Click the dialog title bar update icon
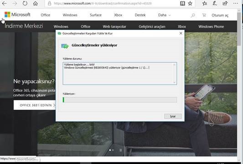The height and width of the screenshot is (164, 243). [x=59, y=33]
